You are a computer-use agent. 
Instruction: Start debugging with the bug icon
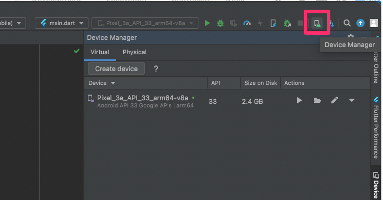coord(220,23)
